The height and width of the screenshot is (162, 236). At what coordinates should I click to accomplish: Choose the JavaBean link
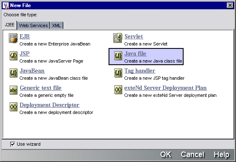click(x=32, y=71)
